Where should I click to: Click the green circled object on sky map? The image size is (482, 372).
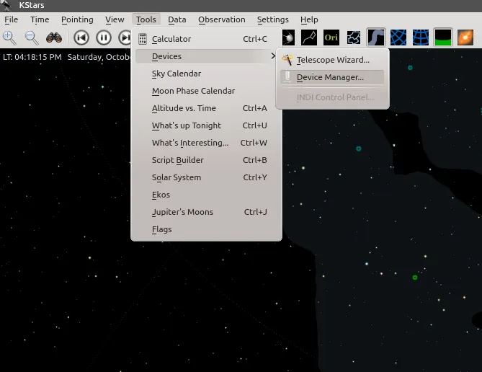tap(415, 278)
